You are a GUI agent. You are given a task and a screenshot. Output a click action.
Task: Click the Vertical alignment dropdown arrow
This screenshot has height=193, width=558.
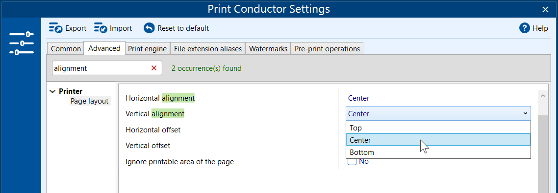click(525, 113)
